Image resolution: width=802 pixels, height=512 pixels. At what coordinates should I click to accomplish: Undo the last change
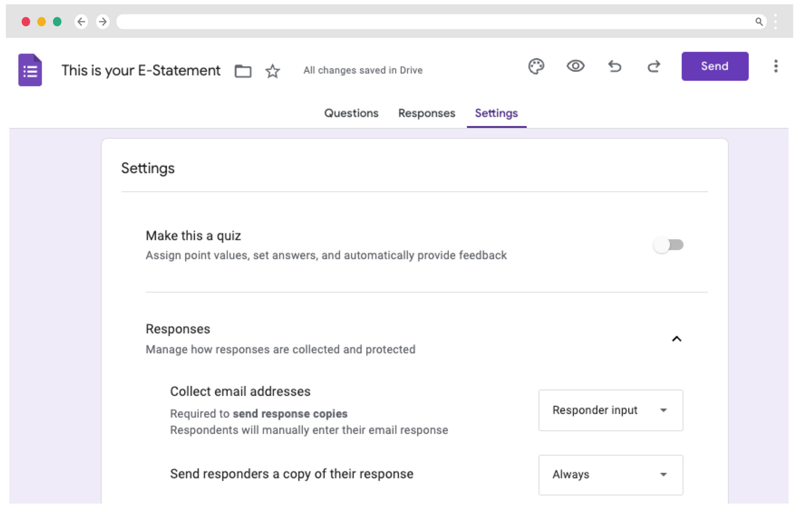click(614, 67)
